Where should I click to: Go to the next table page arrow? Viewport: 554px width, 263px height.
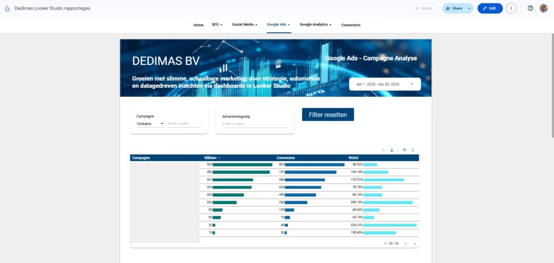415,244
